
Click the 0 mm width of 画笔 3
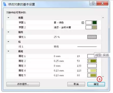57,66
